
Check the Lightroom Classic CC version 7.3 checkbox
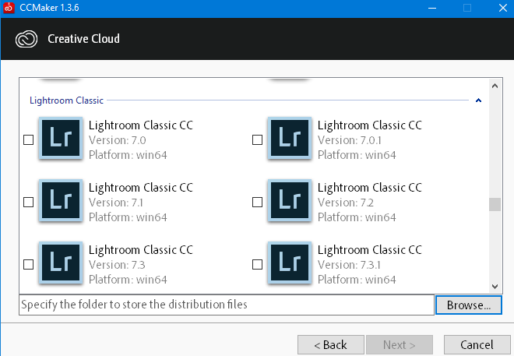[x=29, y=265]
